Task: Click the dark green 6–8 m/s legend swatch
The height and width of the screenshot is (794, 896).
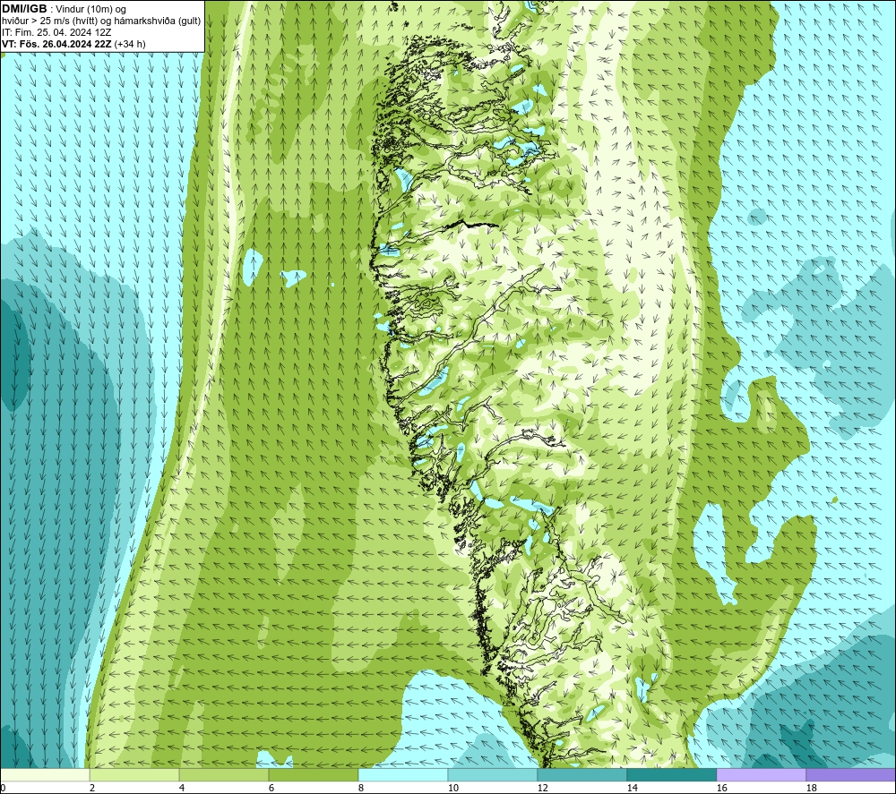Action: 313,774
